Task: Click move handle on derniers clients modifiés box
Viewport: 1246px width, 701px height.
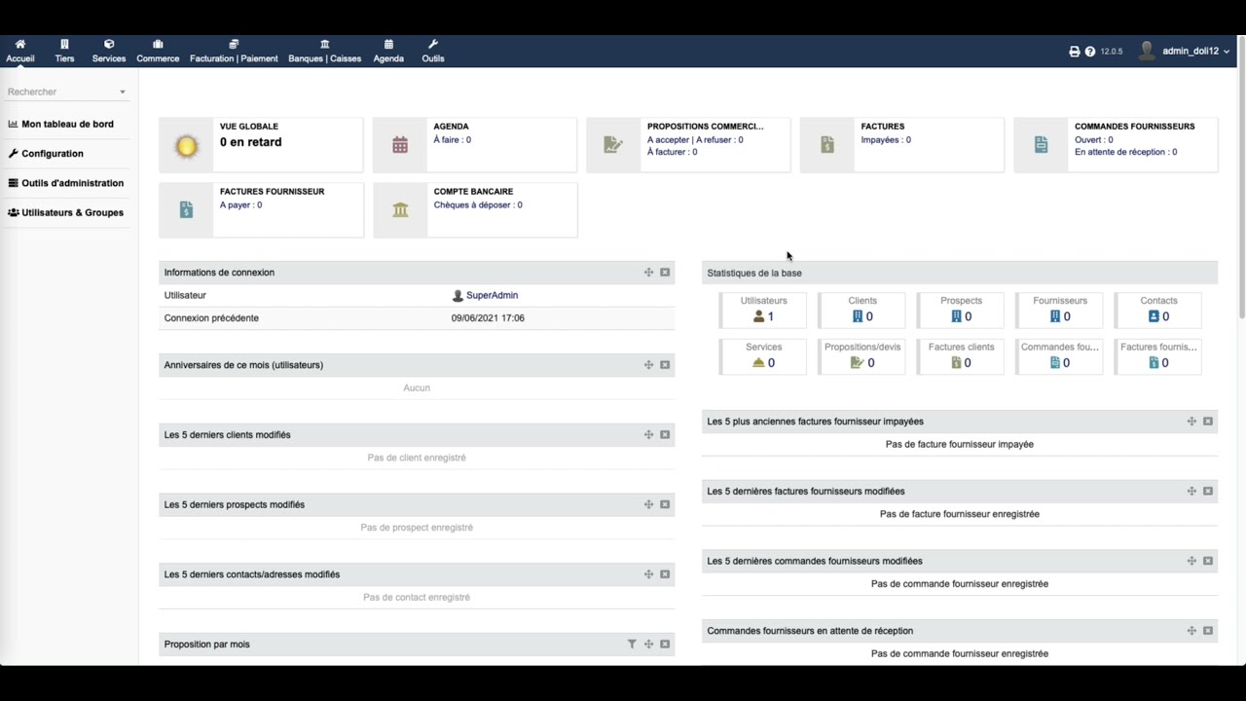Action: (x=648, y=435)
